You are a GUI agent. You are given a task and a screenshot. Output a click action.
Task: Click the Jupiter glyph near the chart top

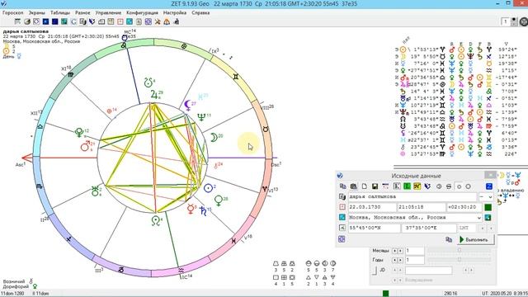click(x=154, y=94)
